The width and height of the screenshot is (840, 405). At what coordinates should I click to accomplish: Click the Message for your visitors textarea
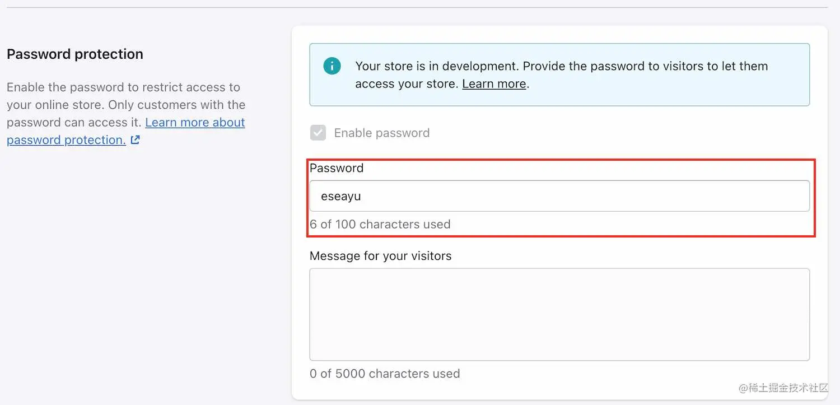(559, 314)
